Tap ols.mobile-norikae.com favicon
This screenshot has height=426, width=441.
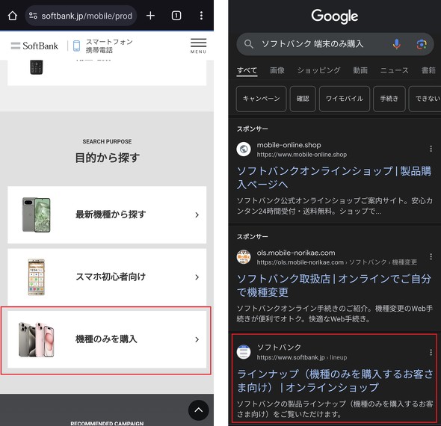point(244,257)
